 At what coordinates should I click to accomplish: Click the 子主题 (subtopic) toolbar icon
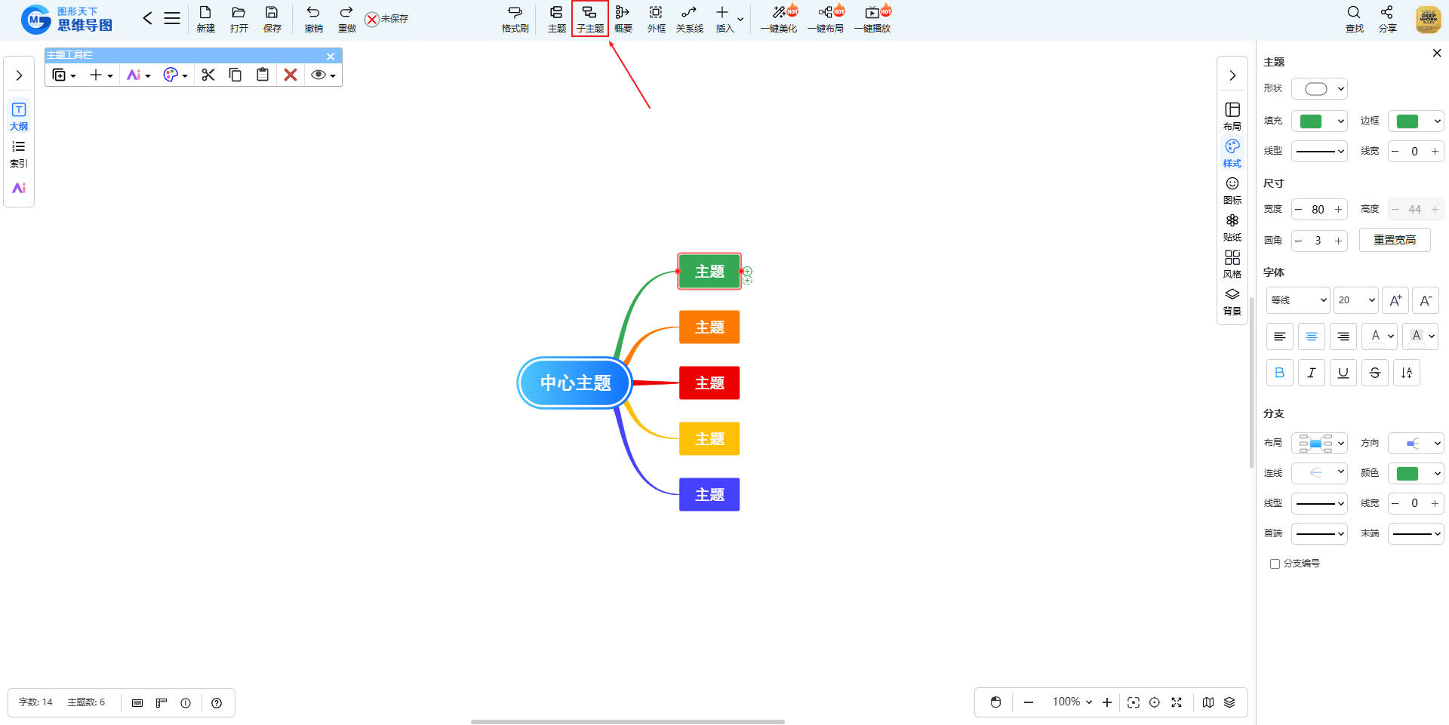point(589,18)
